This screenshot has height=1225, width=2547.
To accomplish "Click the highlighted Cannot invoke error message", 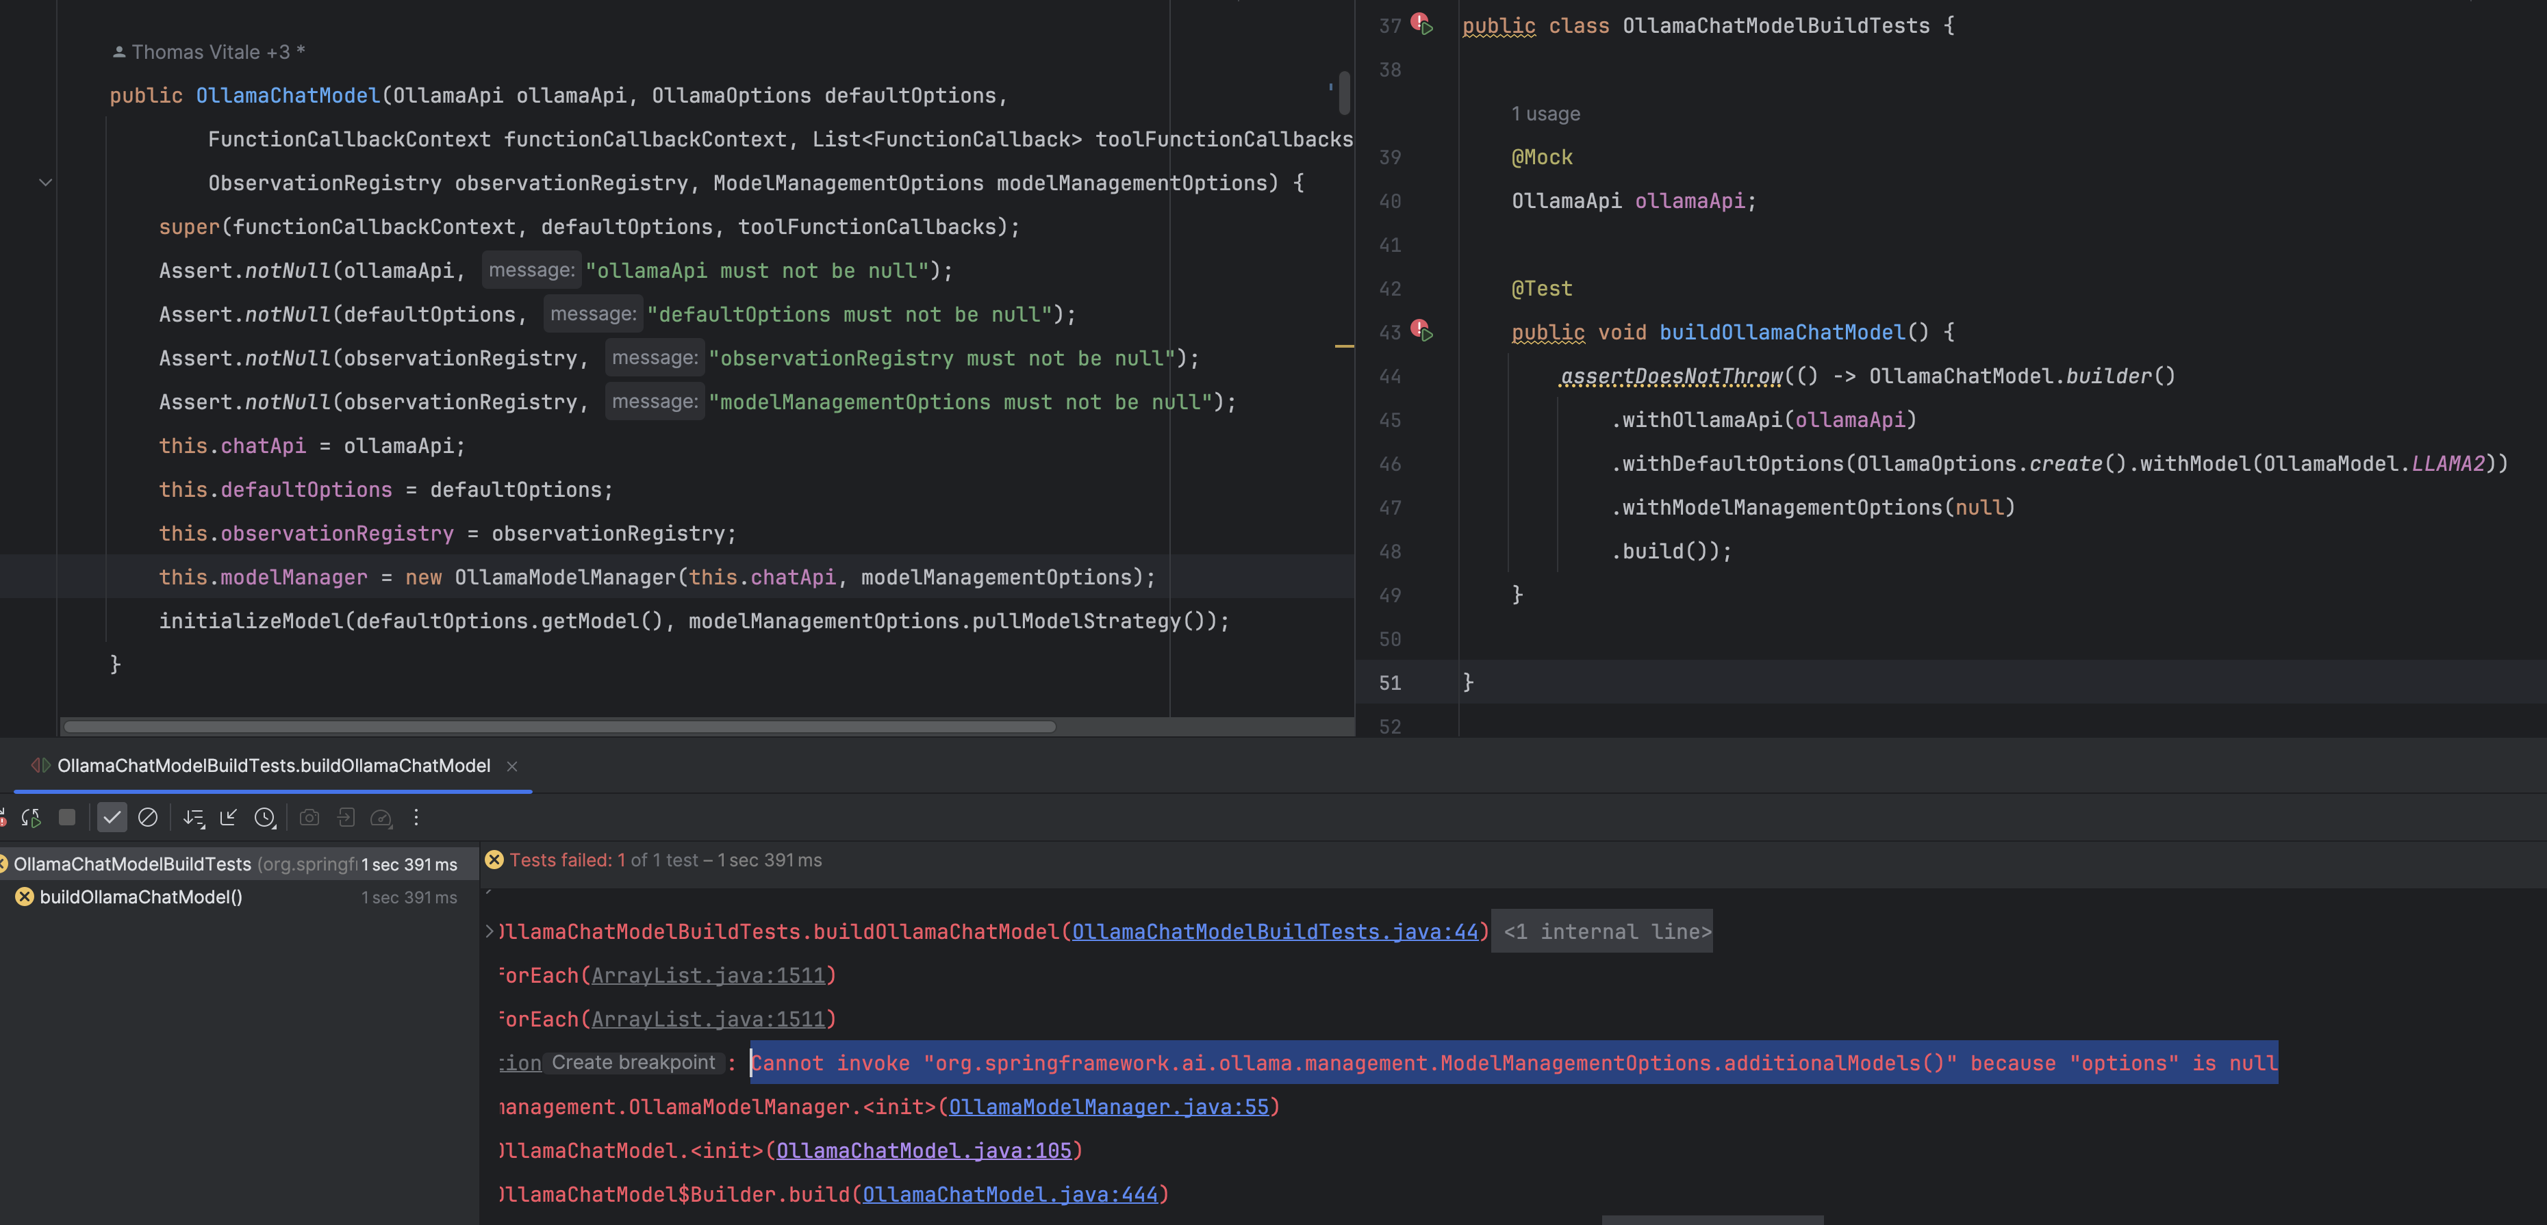I will point(1514,1063).
